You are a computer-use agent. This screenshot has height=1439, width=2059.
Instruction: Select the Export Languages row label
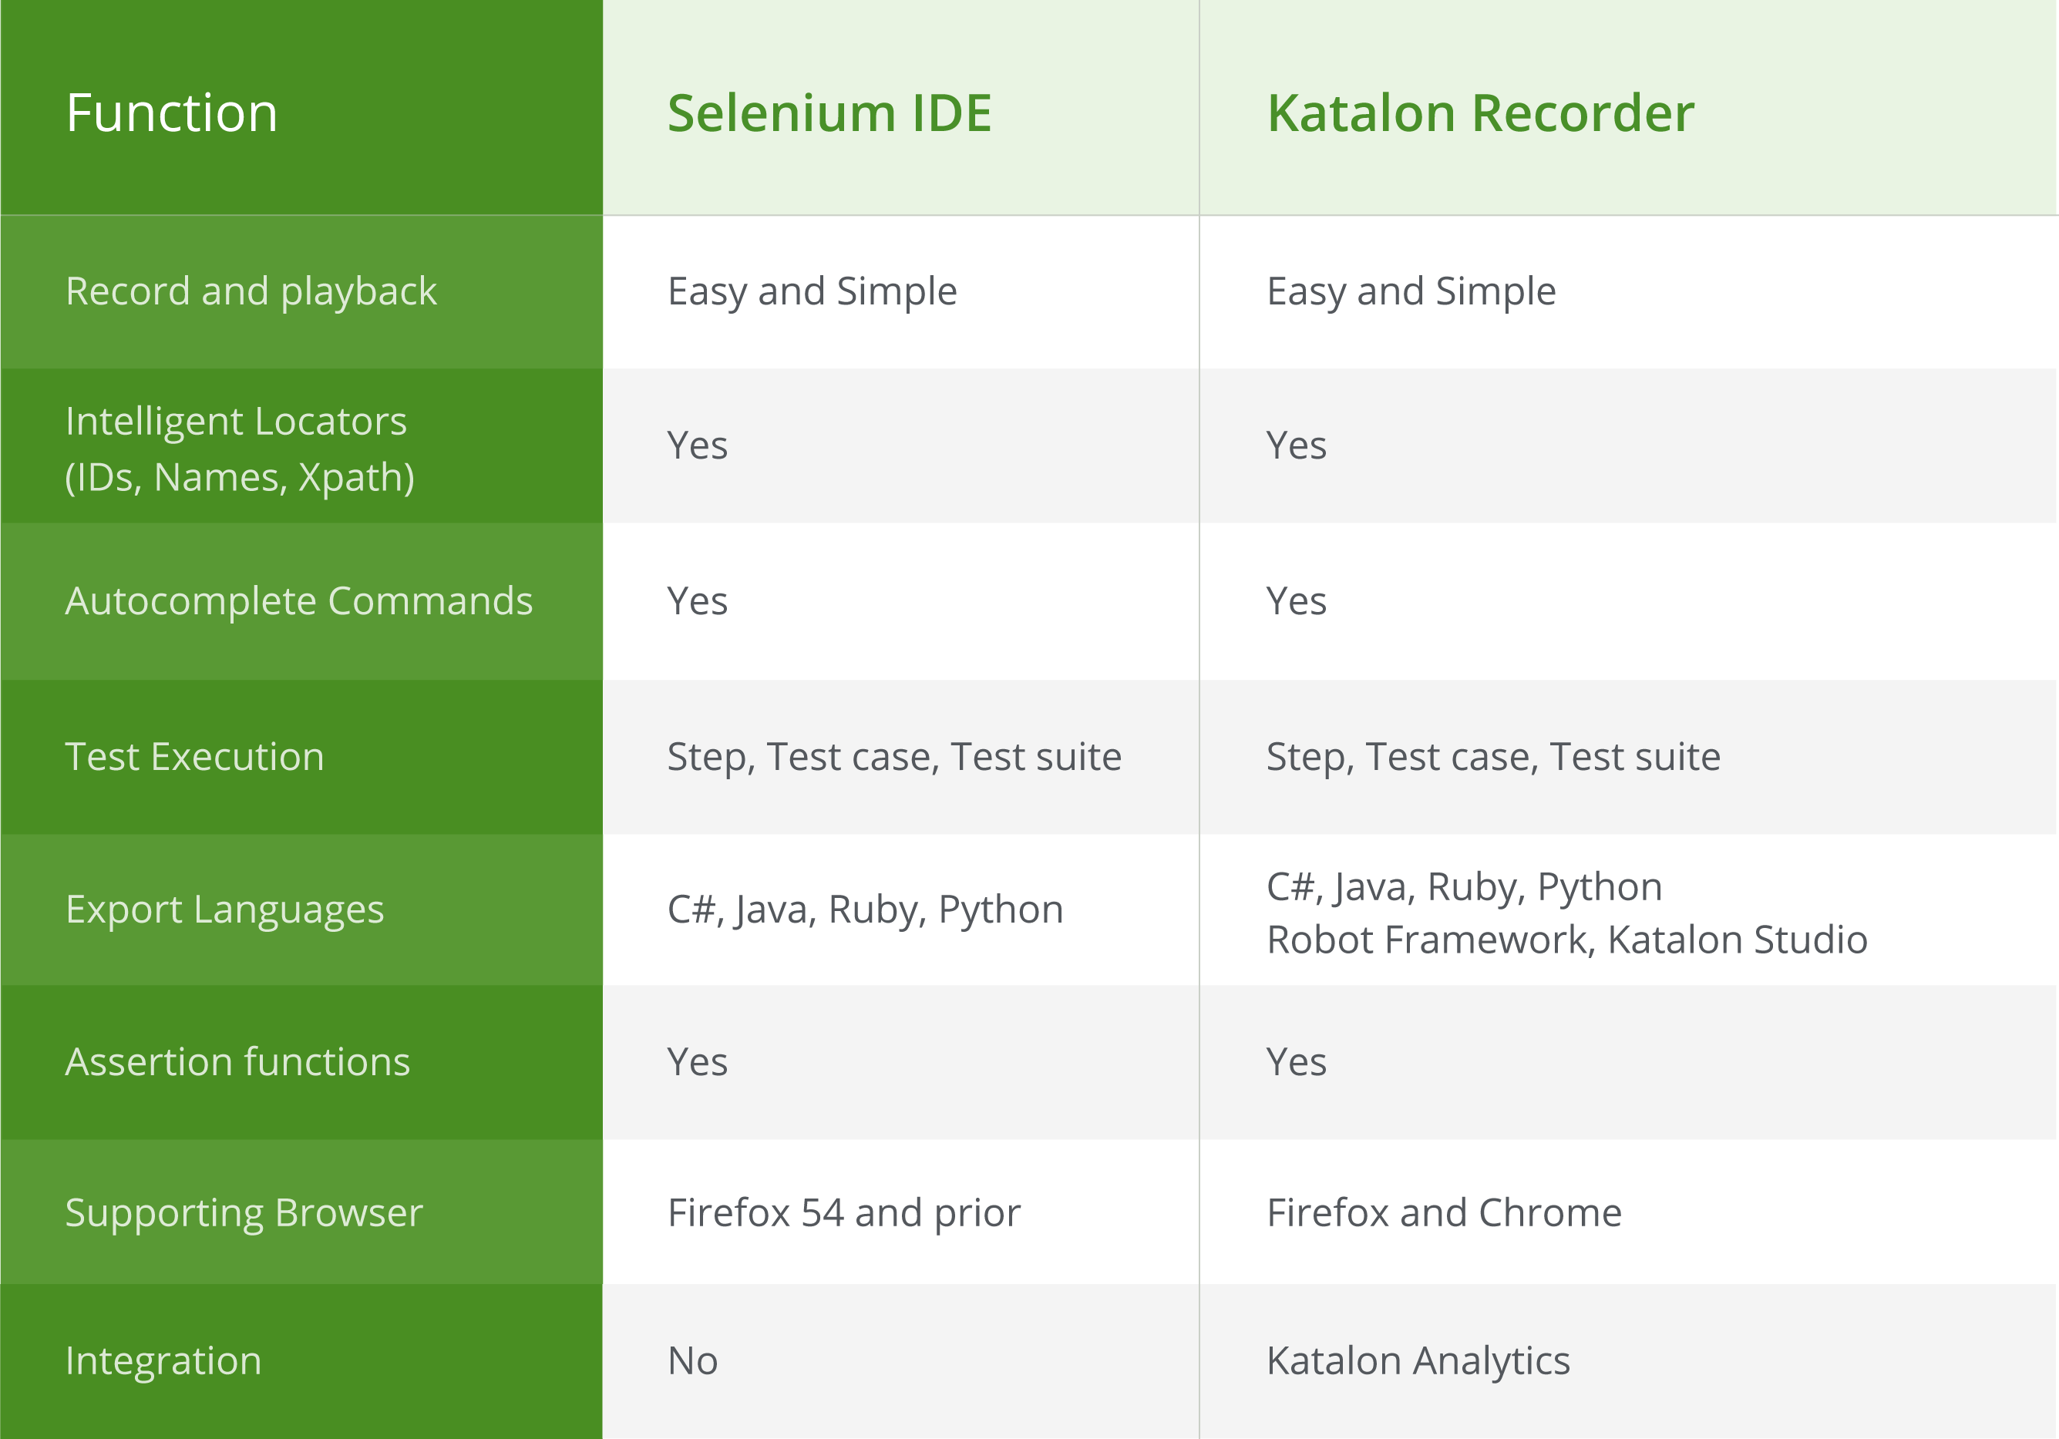(224, 909)
